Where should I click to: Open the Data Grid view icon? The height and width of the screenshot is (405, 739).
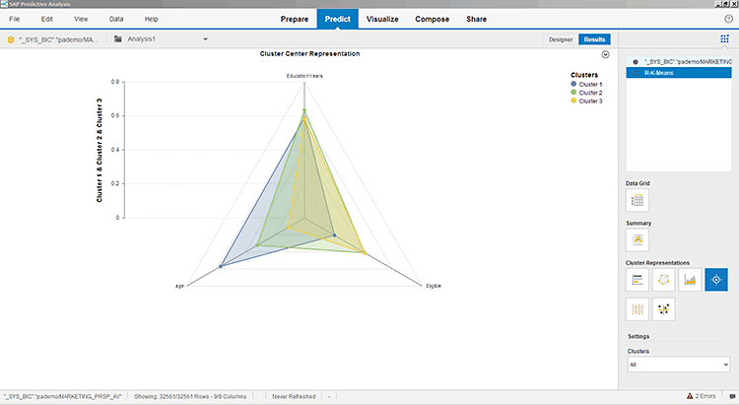pyautogui.click(x=638, y=200)
